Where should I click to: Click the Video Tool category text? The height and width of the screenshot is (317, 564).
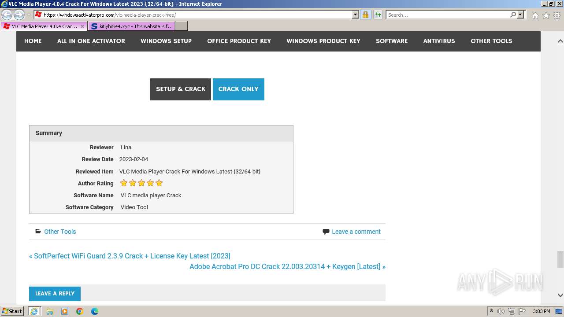tap(134, 207)
